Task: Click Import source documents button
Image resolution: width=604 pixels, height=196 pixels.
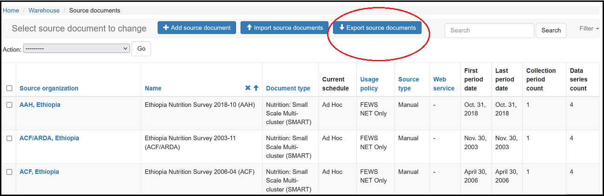Action: (284, 28)
